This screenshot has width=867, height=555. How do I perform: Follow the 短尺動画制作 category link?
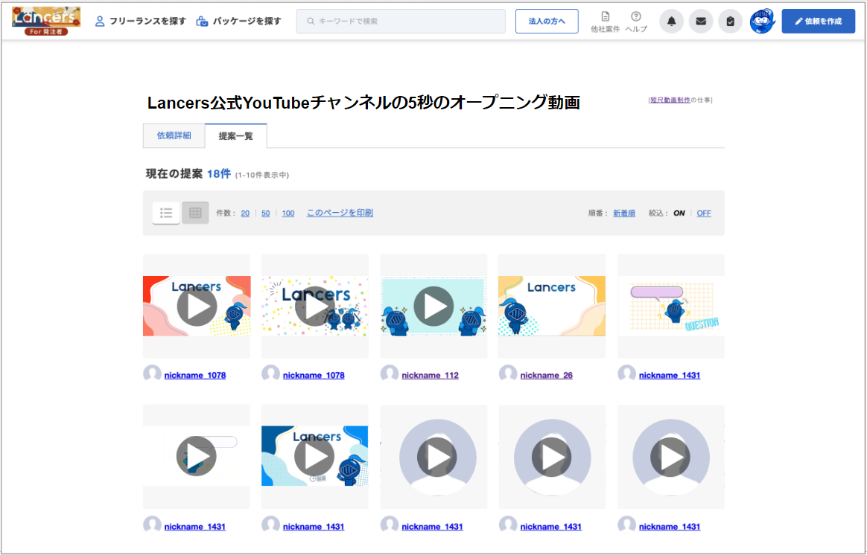point(670,100)
